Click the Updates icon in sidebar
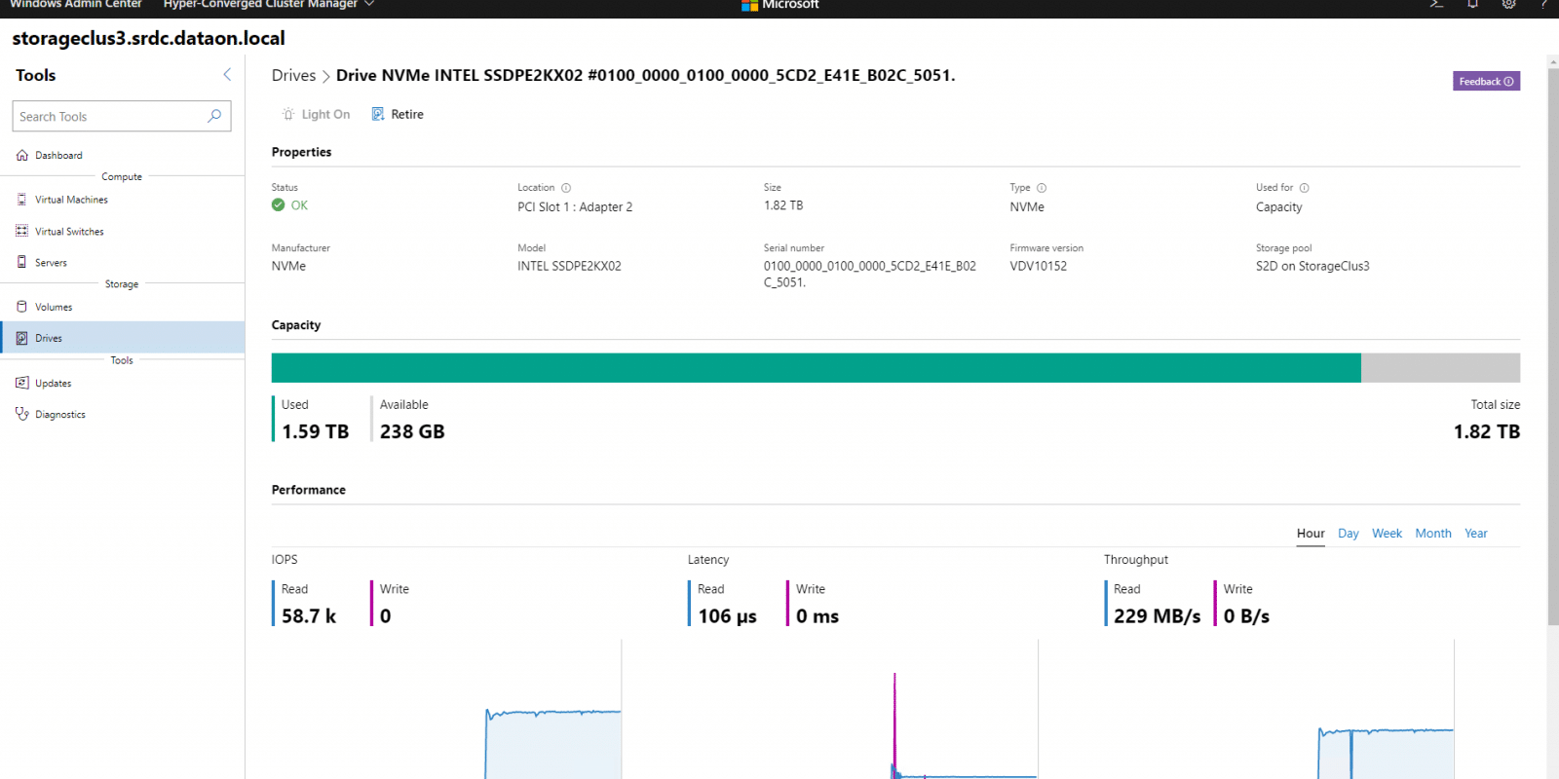 pyautogui.click(x=21, y=383)
